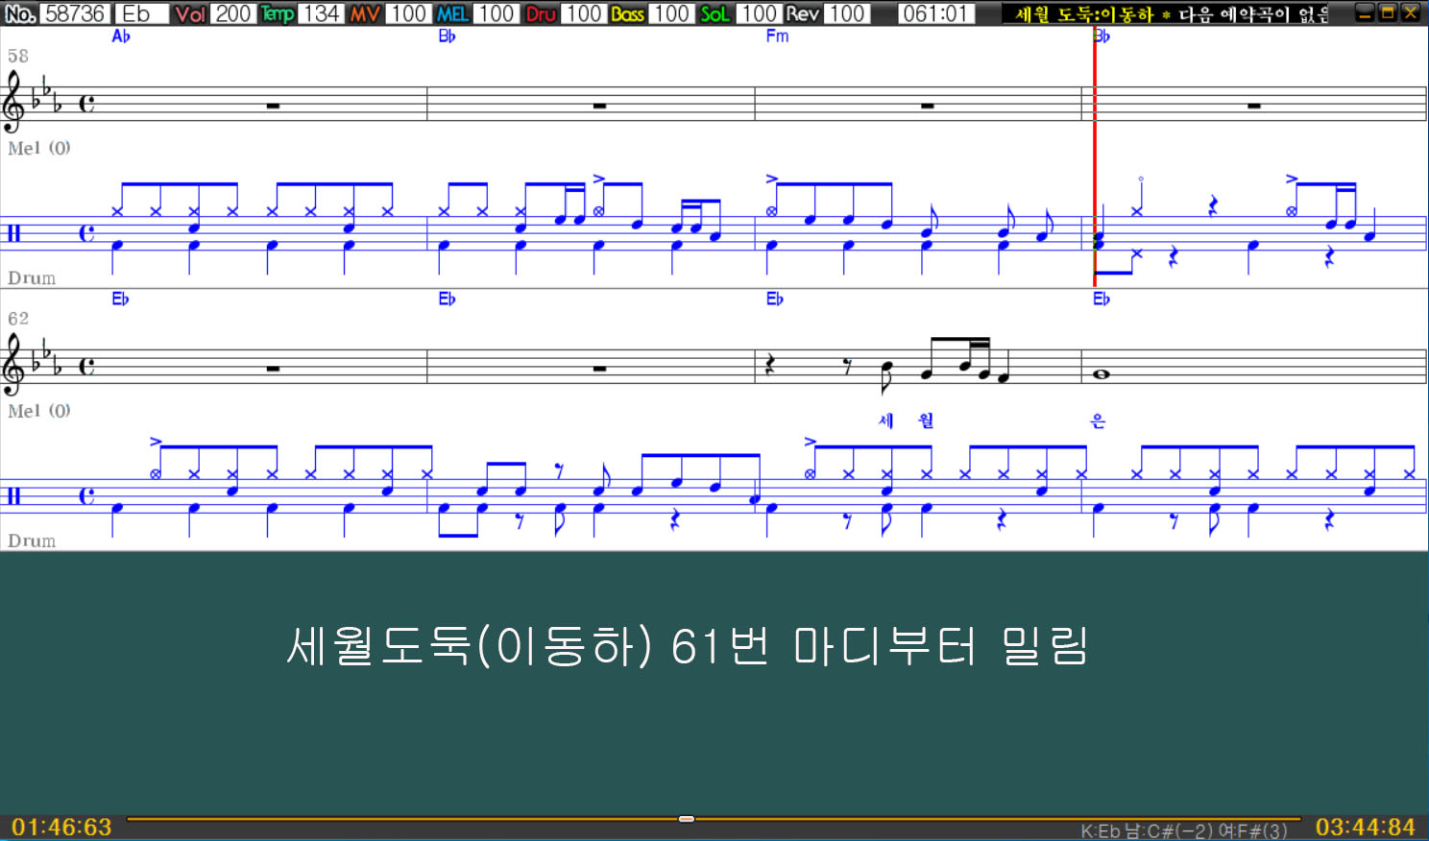Screen dimensions: 1429x841
Task: Click the MEL volume value 100
Action: [x=497, y=13]
